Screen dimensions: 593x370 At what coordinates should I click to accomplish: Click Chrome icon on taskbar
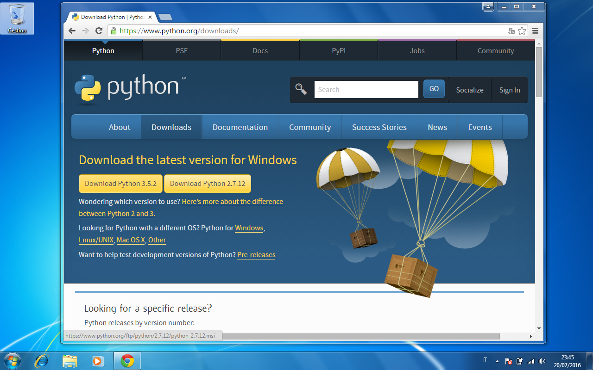127,361
